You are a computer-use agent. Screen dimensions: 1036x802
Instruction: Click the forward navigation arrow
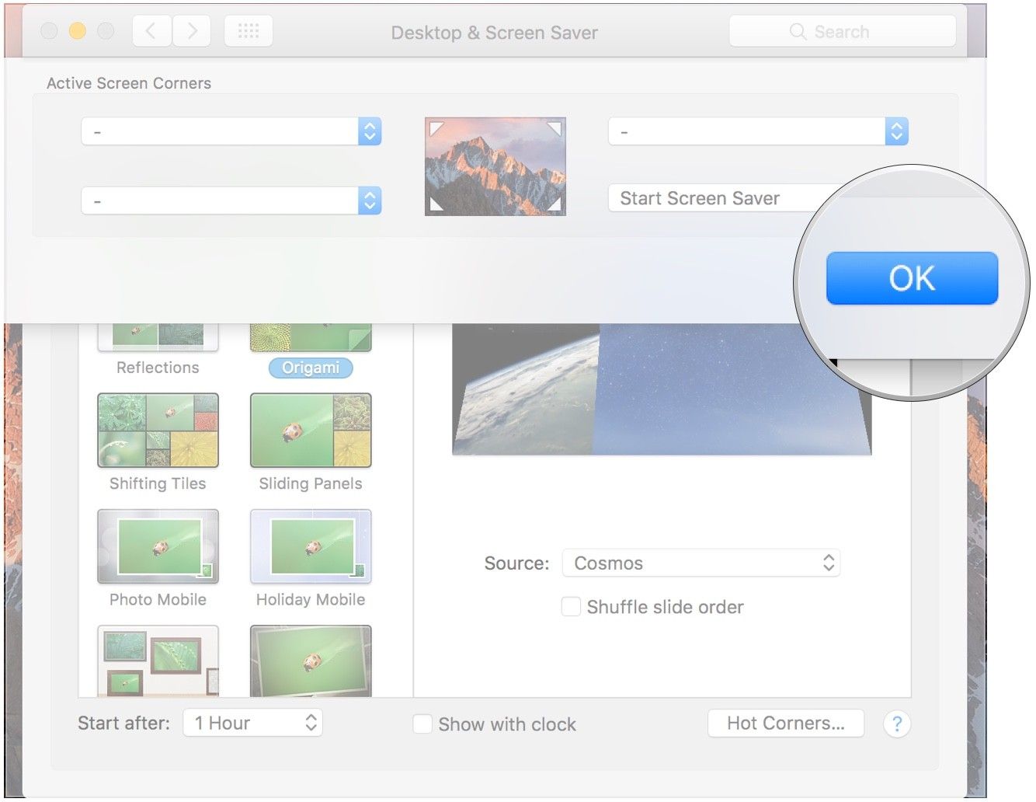[192, 31]
